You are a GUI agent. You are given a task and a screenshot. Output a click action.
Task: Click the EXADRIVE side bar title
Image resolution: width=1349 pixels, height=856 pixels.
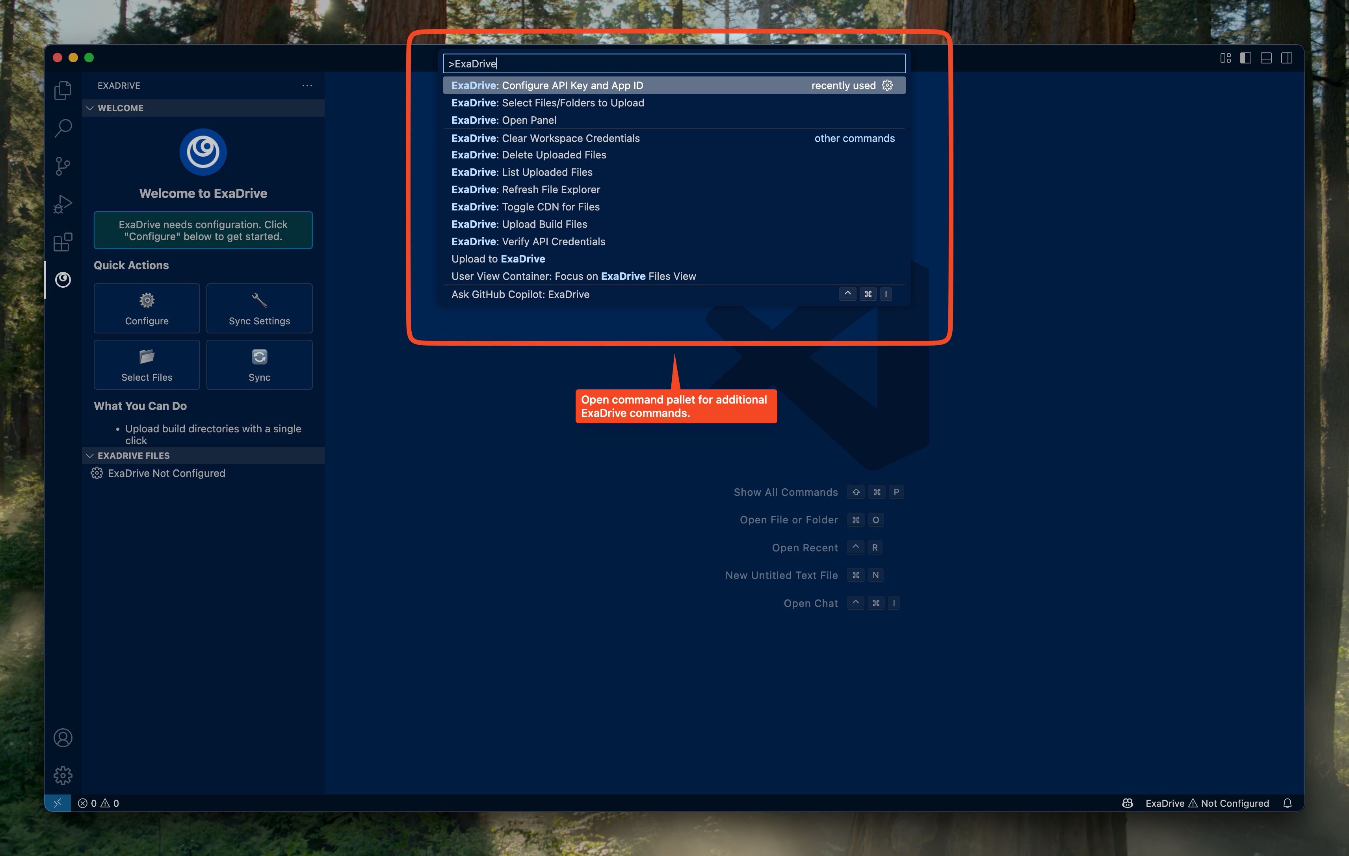[119, 85]
